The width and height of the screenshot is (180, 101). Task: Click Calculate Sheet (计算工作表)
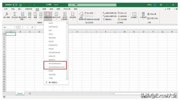pyautogui.click(x=152, y=18)
